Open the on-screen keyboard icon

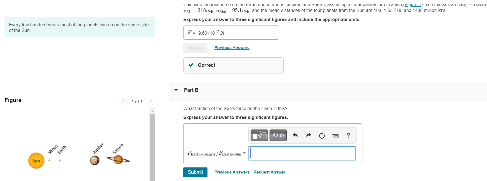tap(335, 136)
